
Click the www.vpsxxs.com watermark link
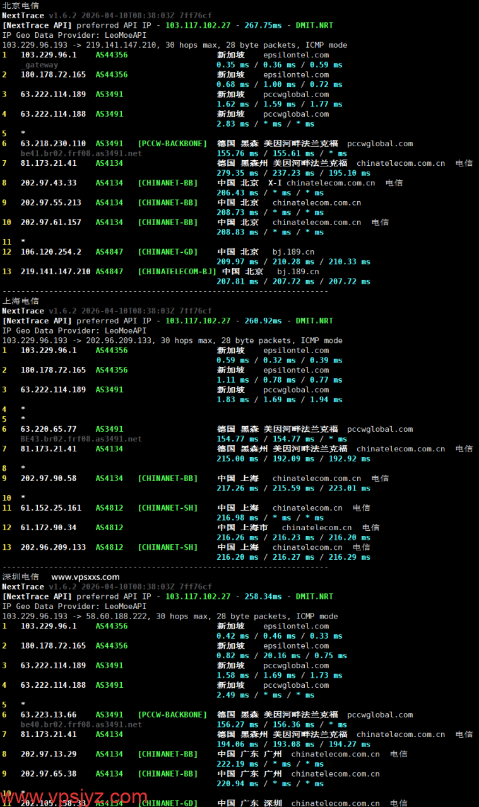[85, 577]
